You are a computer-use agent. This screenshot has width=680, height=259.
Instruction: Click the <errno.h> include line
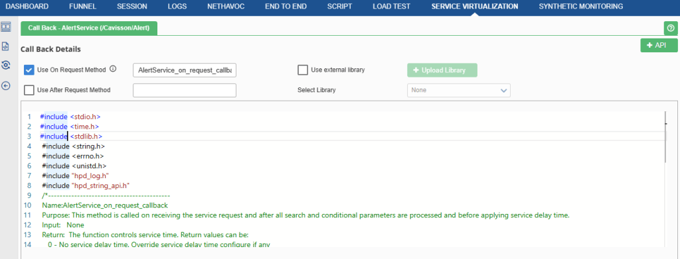[73, 156]
